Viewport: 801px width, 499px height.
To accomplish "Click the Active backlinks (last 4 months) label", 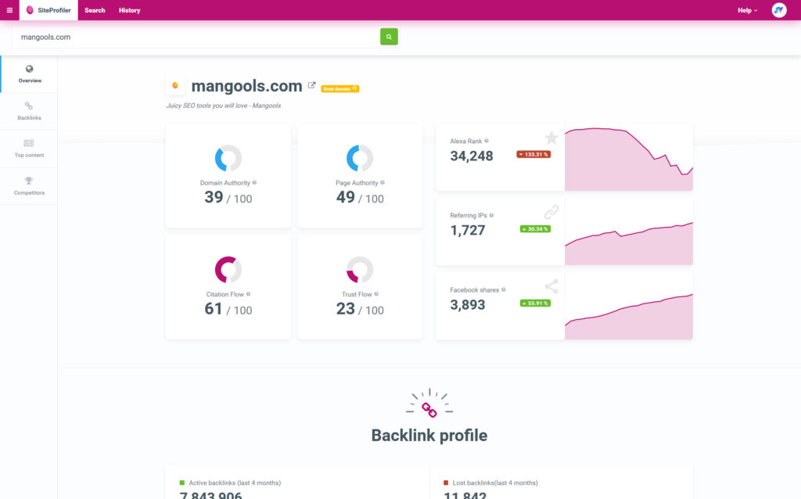I will point(235,483).
